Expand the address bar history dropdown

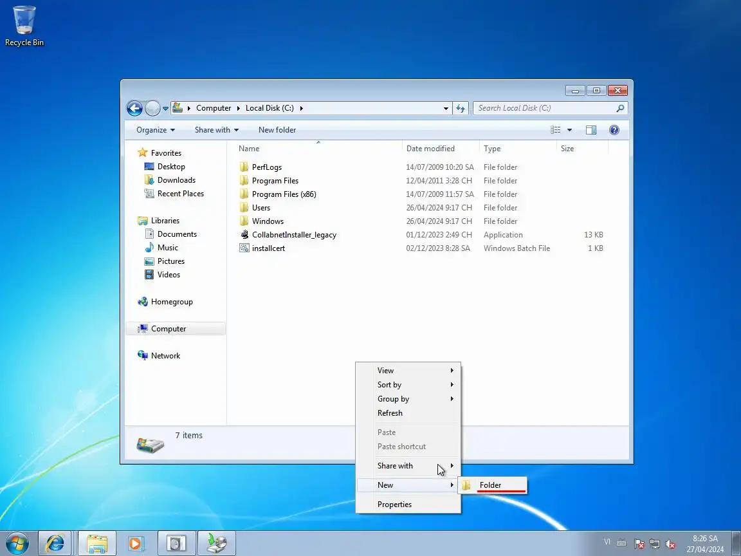click(446, 108)
